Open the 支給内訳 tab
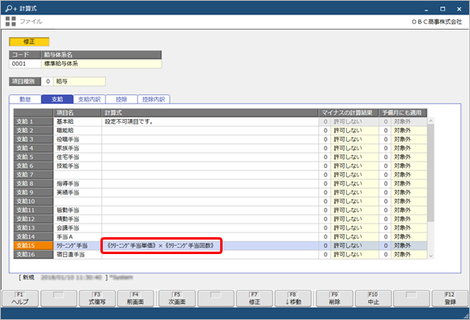This screenshot has height=320, width=470. pyautogui.click(x=89, y=99)
